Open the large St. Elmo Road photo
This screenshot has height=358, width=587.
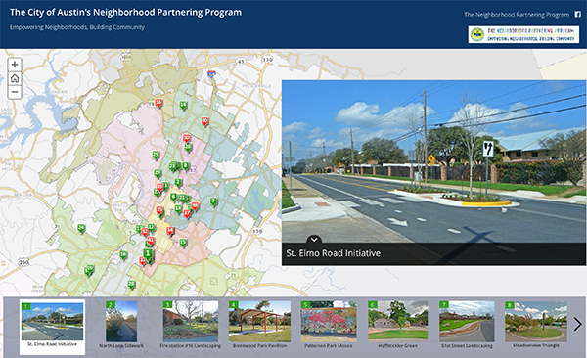pos(433,161)
